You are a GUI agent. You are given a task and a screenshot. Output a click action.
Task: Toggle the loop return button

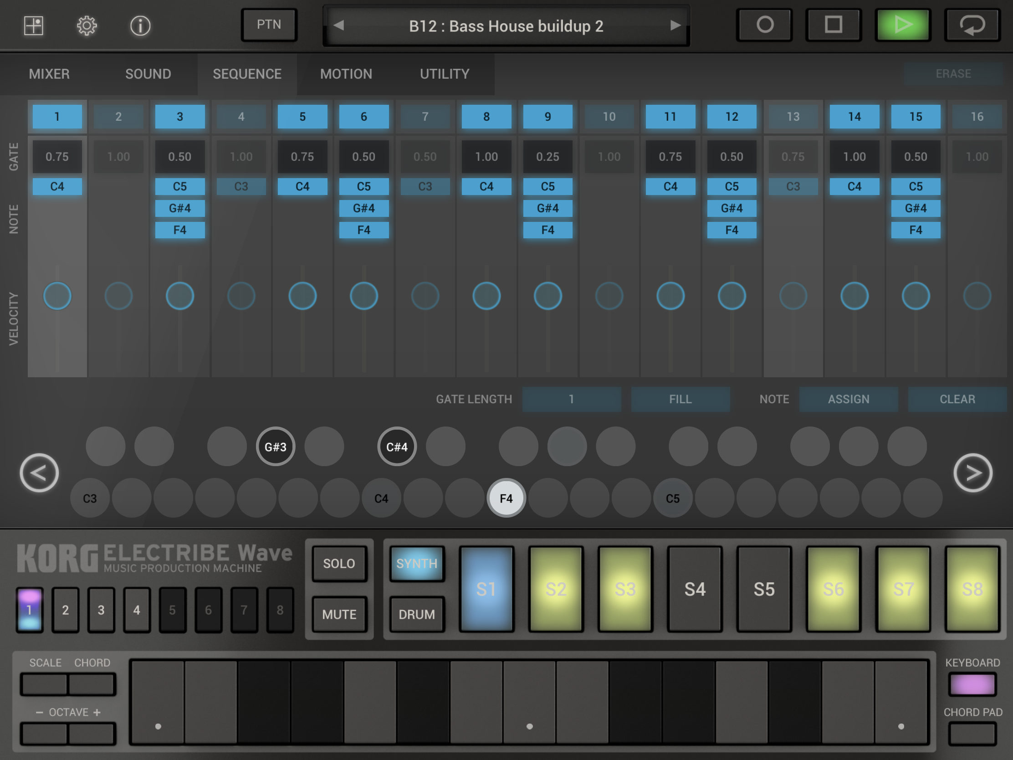[x=972, y=25]
